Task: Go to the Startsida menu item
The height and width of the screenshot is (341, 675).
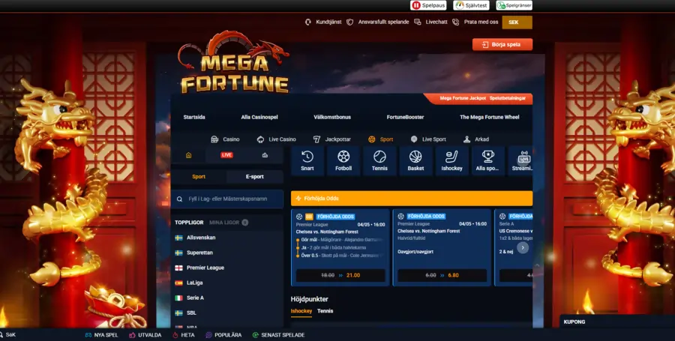Action: (x=194, y=117)
